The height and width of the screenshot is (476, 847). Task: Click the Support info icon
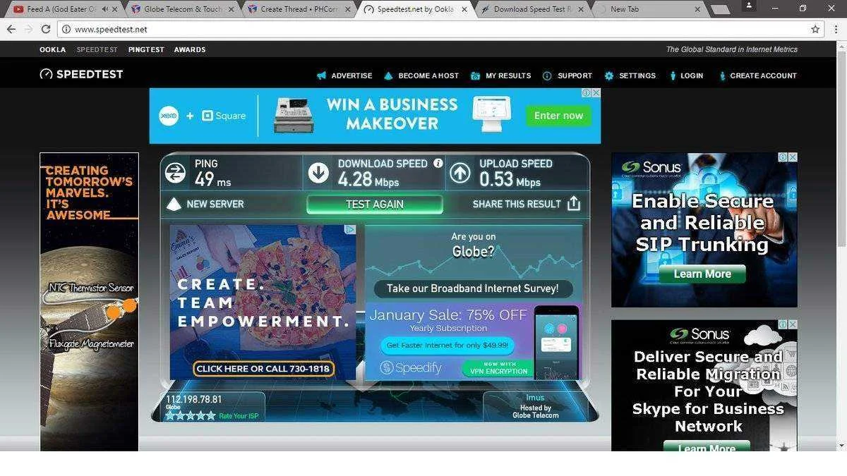[547, 75]
